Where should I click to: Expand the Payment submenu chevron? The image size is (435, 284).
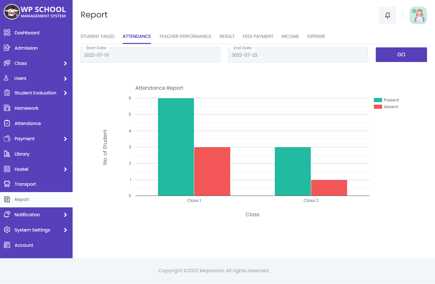pyautogui.click(x=65, y=139)
